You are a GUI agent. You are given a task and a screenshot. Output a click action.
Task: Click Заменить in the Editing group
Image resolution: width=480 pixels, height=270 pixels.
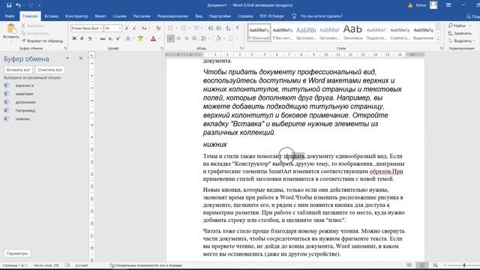click(460, 33)
